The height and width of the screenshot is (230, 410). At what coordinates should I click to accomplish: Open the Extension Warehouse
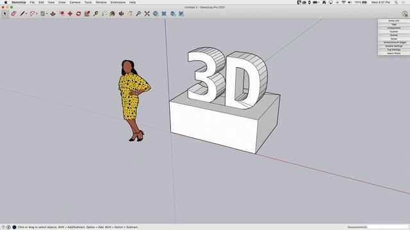point(164,13)
